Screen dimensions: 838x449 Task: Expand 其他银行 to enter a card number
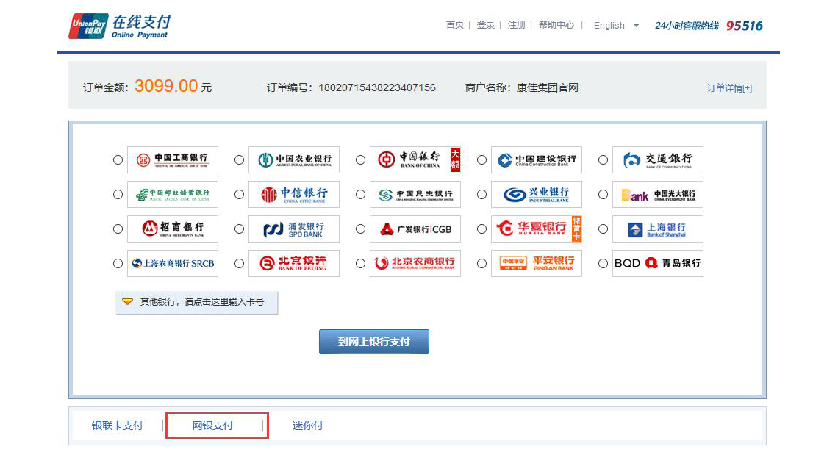(x=197, y=302)
